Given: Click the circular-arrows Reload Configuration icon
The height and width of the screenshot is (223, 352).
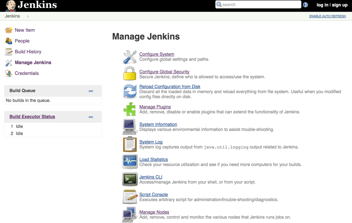Looking at the screenshot, I should click(x=130, y=91).
